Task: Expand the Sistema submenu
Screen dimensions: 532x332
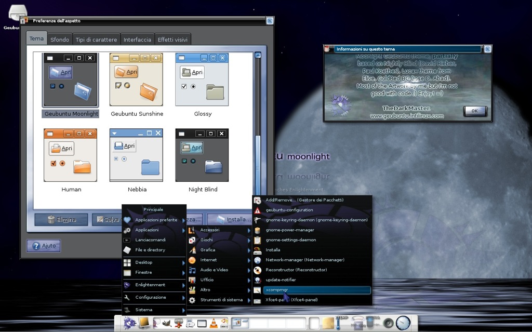Action: click(154, 310)
